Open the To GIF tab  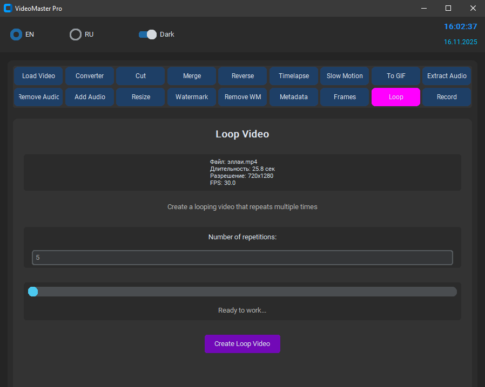point(396,76)
